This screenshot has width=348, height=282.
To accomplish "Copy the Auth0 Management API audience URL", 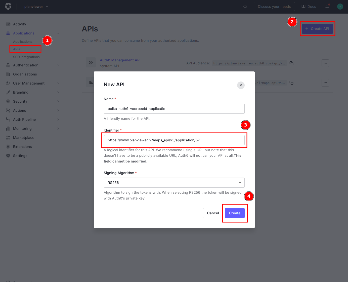I will tap(291, 63).
